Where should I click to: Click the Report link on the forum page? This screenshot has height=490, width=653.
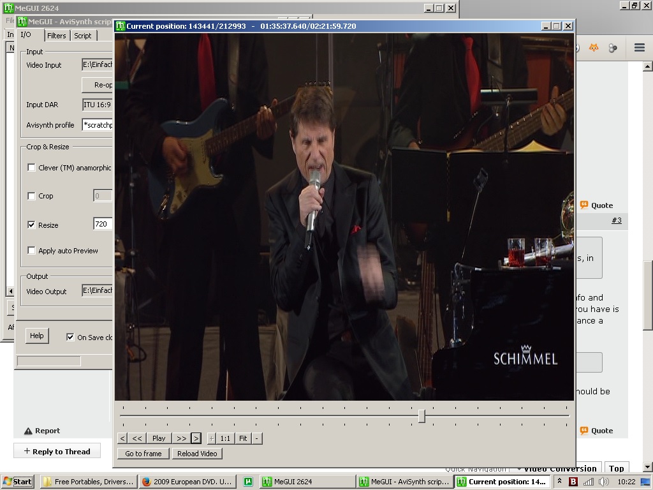point(42,431)
